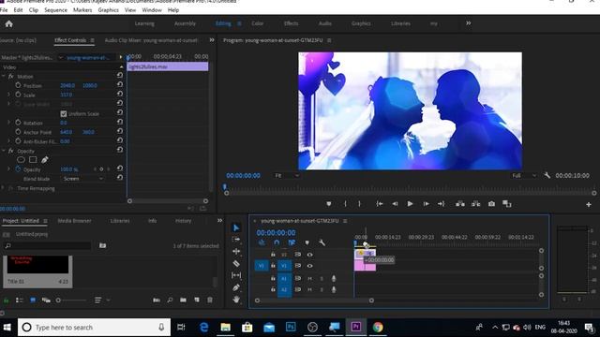Open the Graphics menu
The height and width of the screenshot is (337, 600).
pyautogui.click(x=109, y=10)
